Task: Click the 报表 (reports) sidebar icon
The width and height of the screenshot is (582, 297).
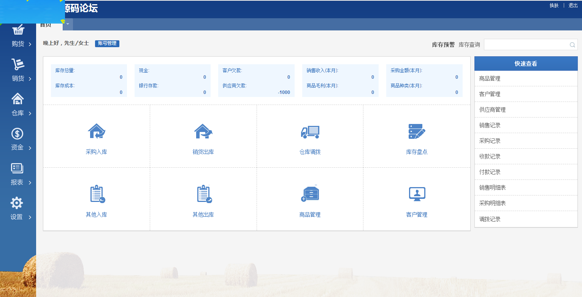Action: point(17,168)
